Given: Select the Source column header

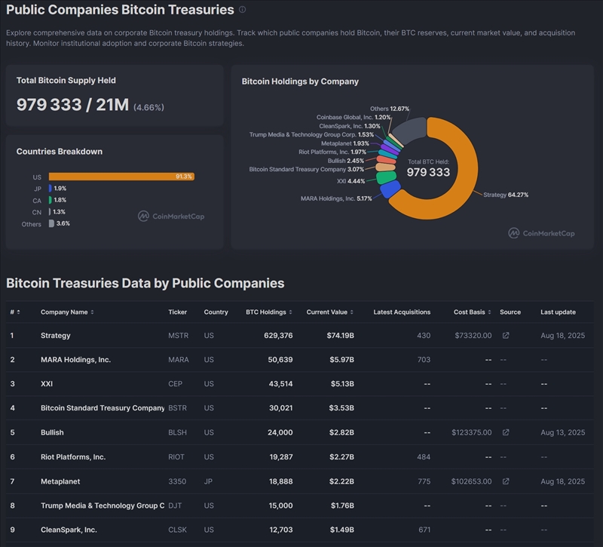Looking at the screenshot, I should (x=510, y=312).
